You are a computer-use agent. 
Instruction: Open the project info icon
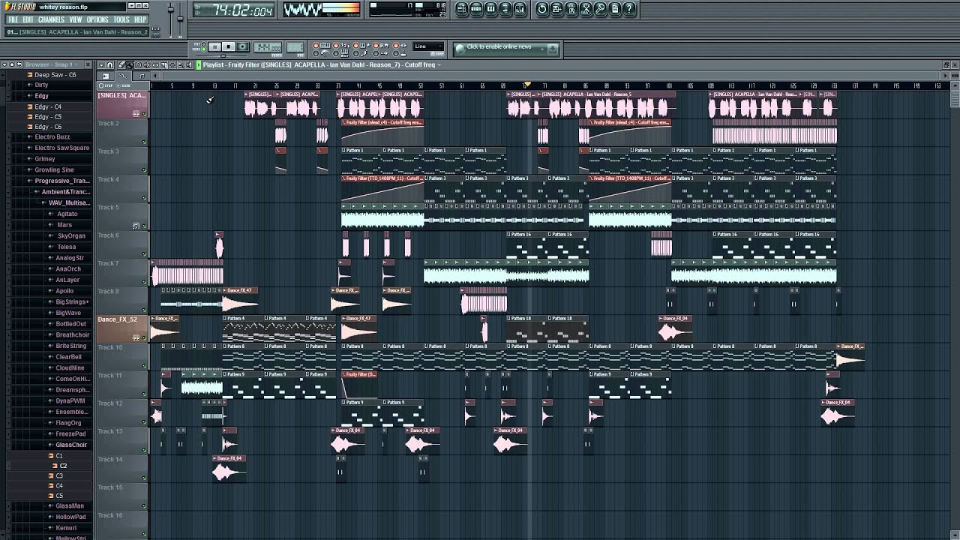tap(614, 9)
